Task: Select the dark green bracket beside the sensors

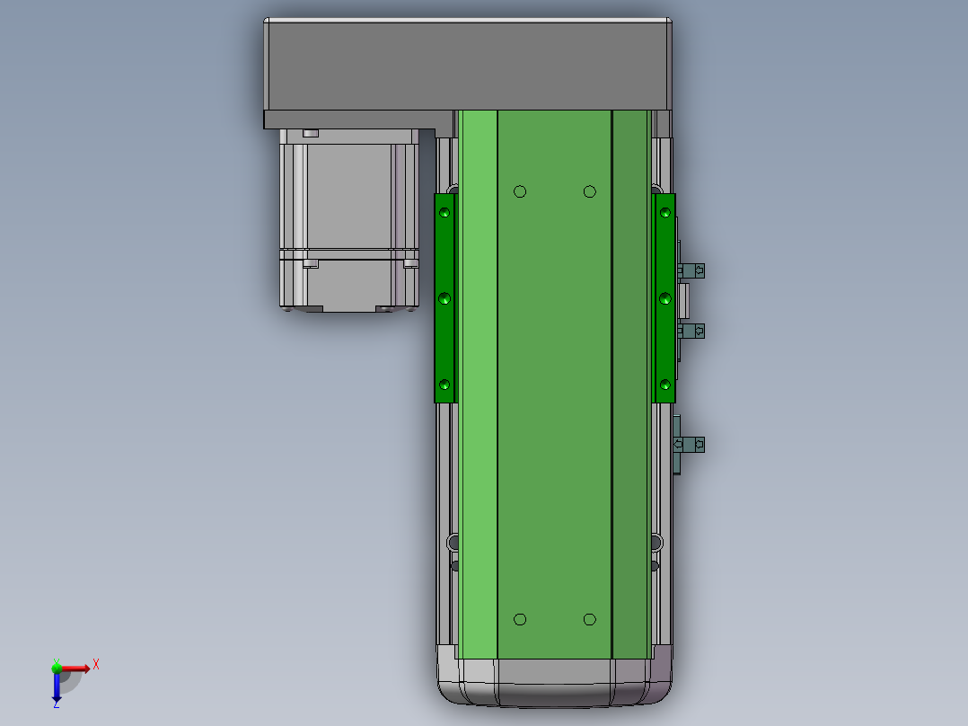Action: click(x=664, y=298)
